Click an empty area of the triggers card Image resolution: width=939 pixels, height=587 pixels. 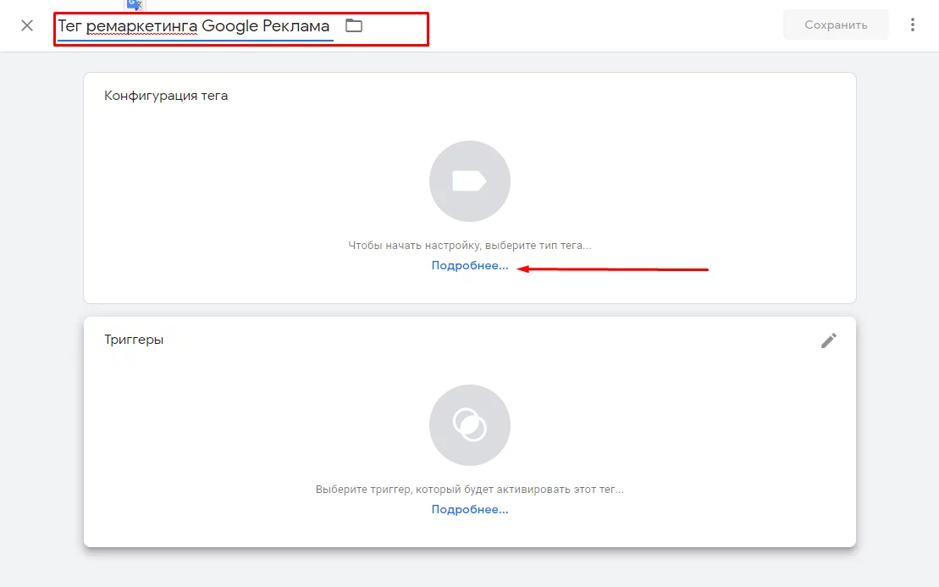tap(688, 419)
